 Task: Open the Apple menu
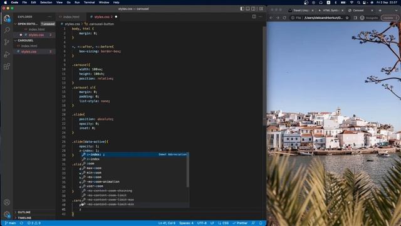coord(6,3)
